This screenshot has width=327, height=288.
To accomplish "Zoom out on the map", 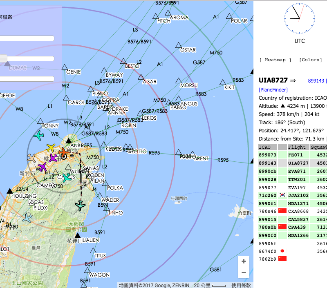I will coord(244,272).
